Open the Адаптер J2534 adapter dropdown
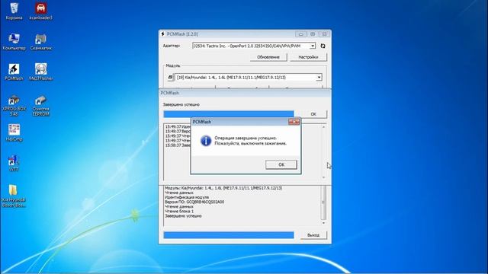This screenshot has width=488, height=274. tap(254, 46)
